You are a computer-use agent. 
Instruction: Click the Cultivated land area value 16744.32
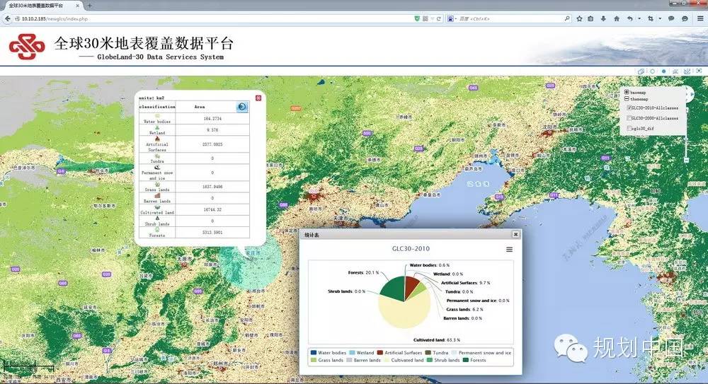click(212, 210)
